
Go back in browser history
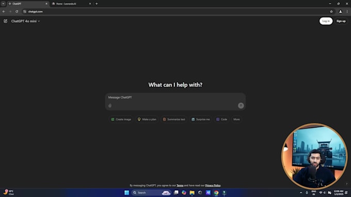(x=4, y=11)
